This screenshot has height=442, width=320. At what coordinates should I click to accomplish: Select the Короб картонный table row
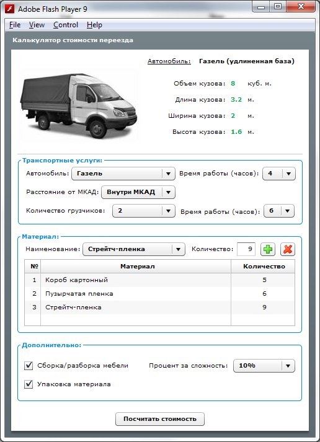(x=159, y=280)
